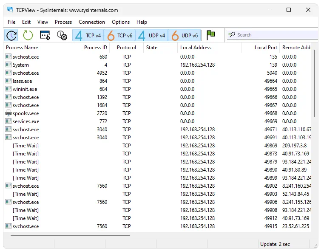321x251 pixels.
Task: Click the svchost.exe icon with PID 1684
Action: click(8, 105)
